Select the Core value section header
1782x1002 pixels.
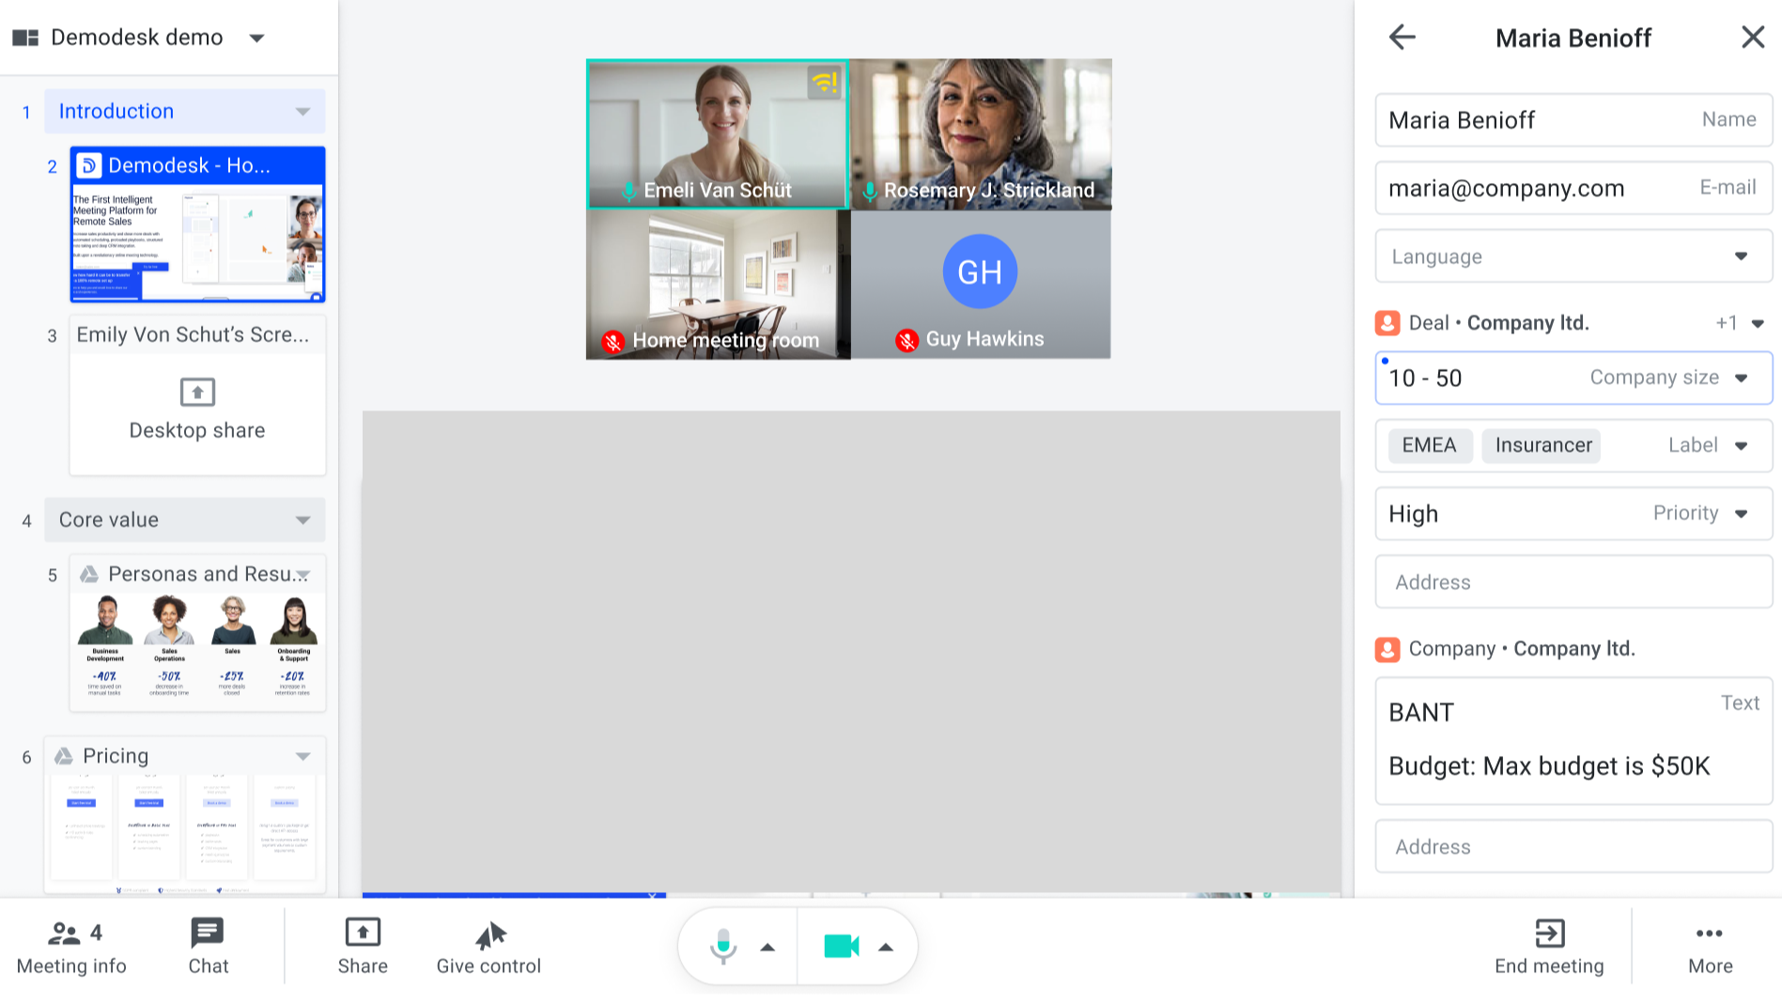pos(183,519)
